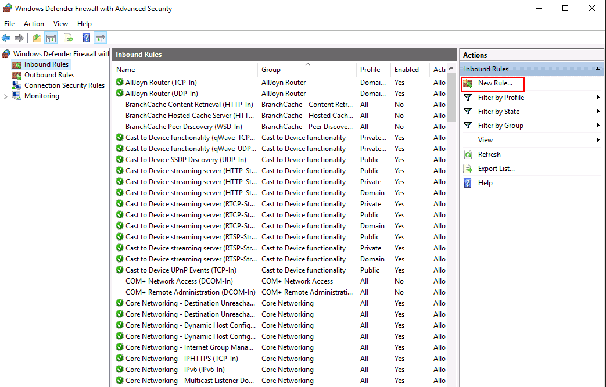Viewport: 606px width, 387px height.
Task: Click the Filter by Group funnel icon
Action: [x=468, y=126]
